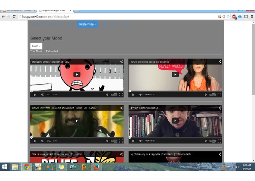This screenshot has height=181, width=255.
Task: Go forward using browser forward arrow
Action: (x=8, y=16)
